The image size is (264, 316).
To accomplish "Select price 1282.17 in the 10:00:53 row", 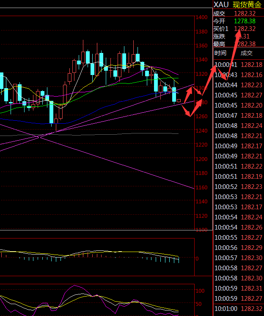I will point(252,207).
